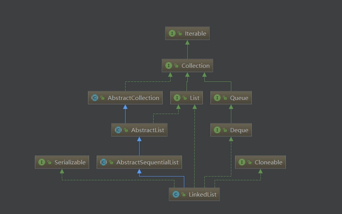Click the public visibility lock icon on AbstractList
342x214 pixels.
[x=126, y=130]
